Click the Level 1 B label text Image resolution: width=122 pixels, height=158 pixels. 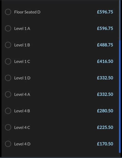22,45
